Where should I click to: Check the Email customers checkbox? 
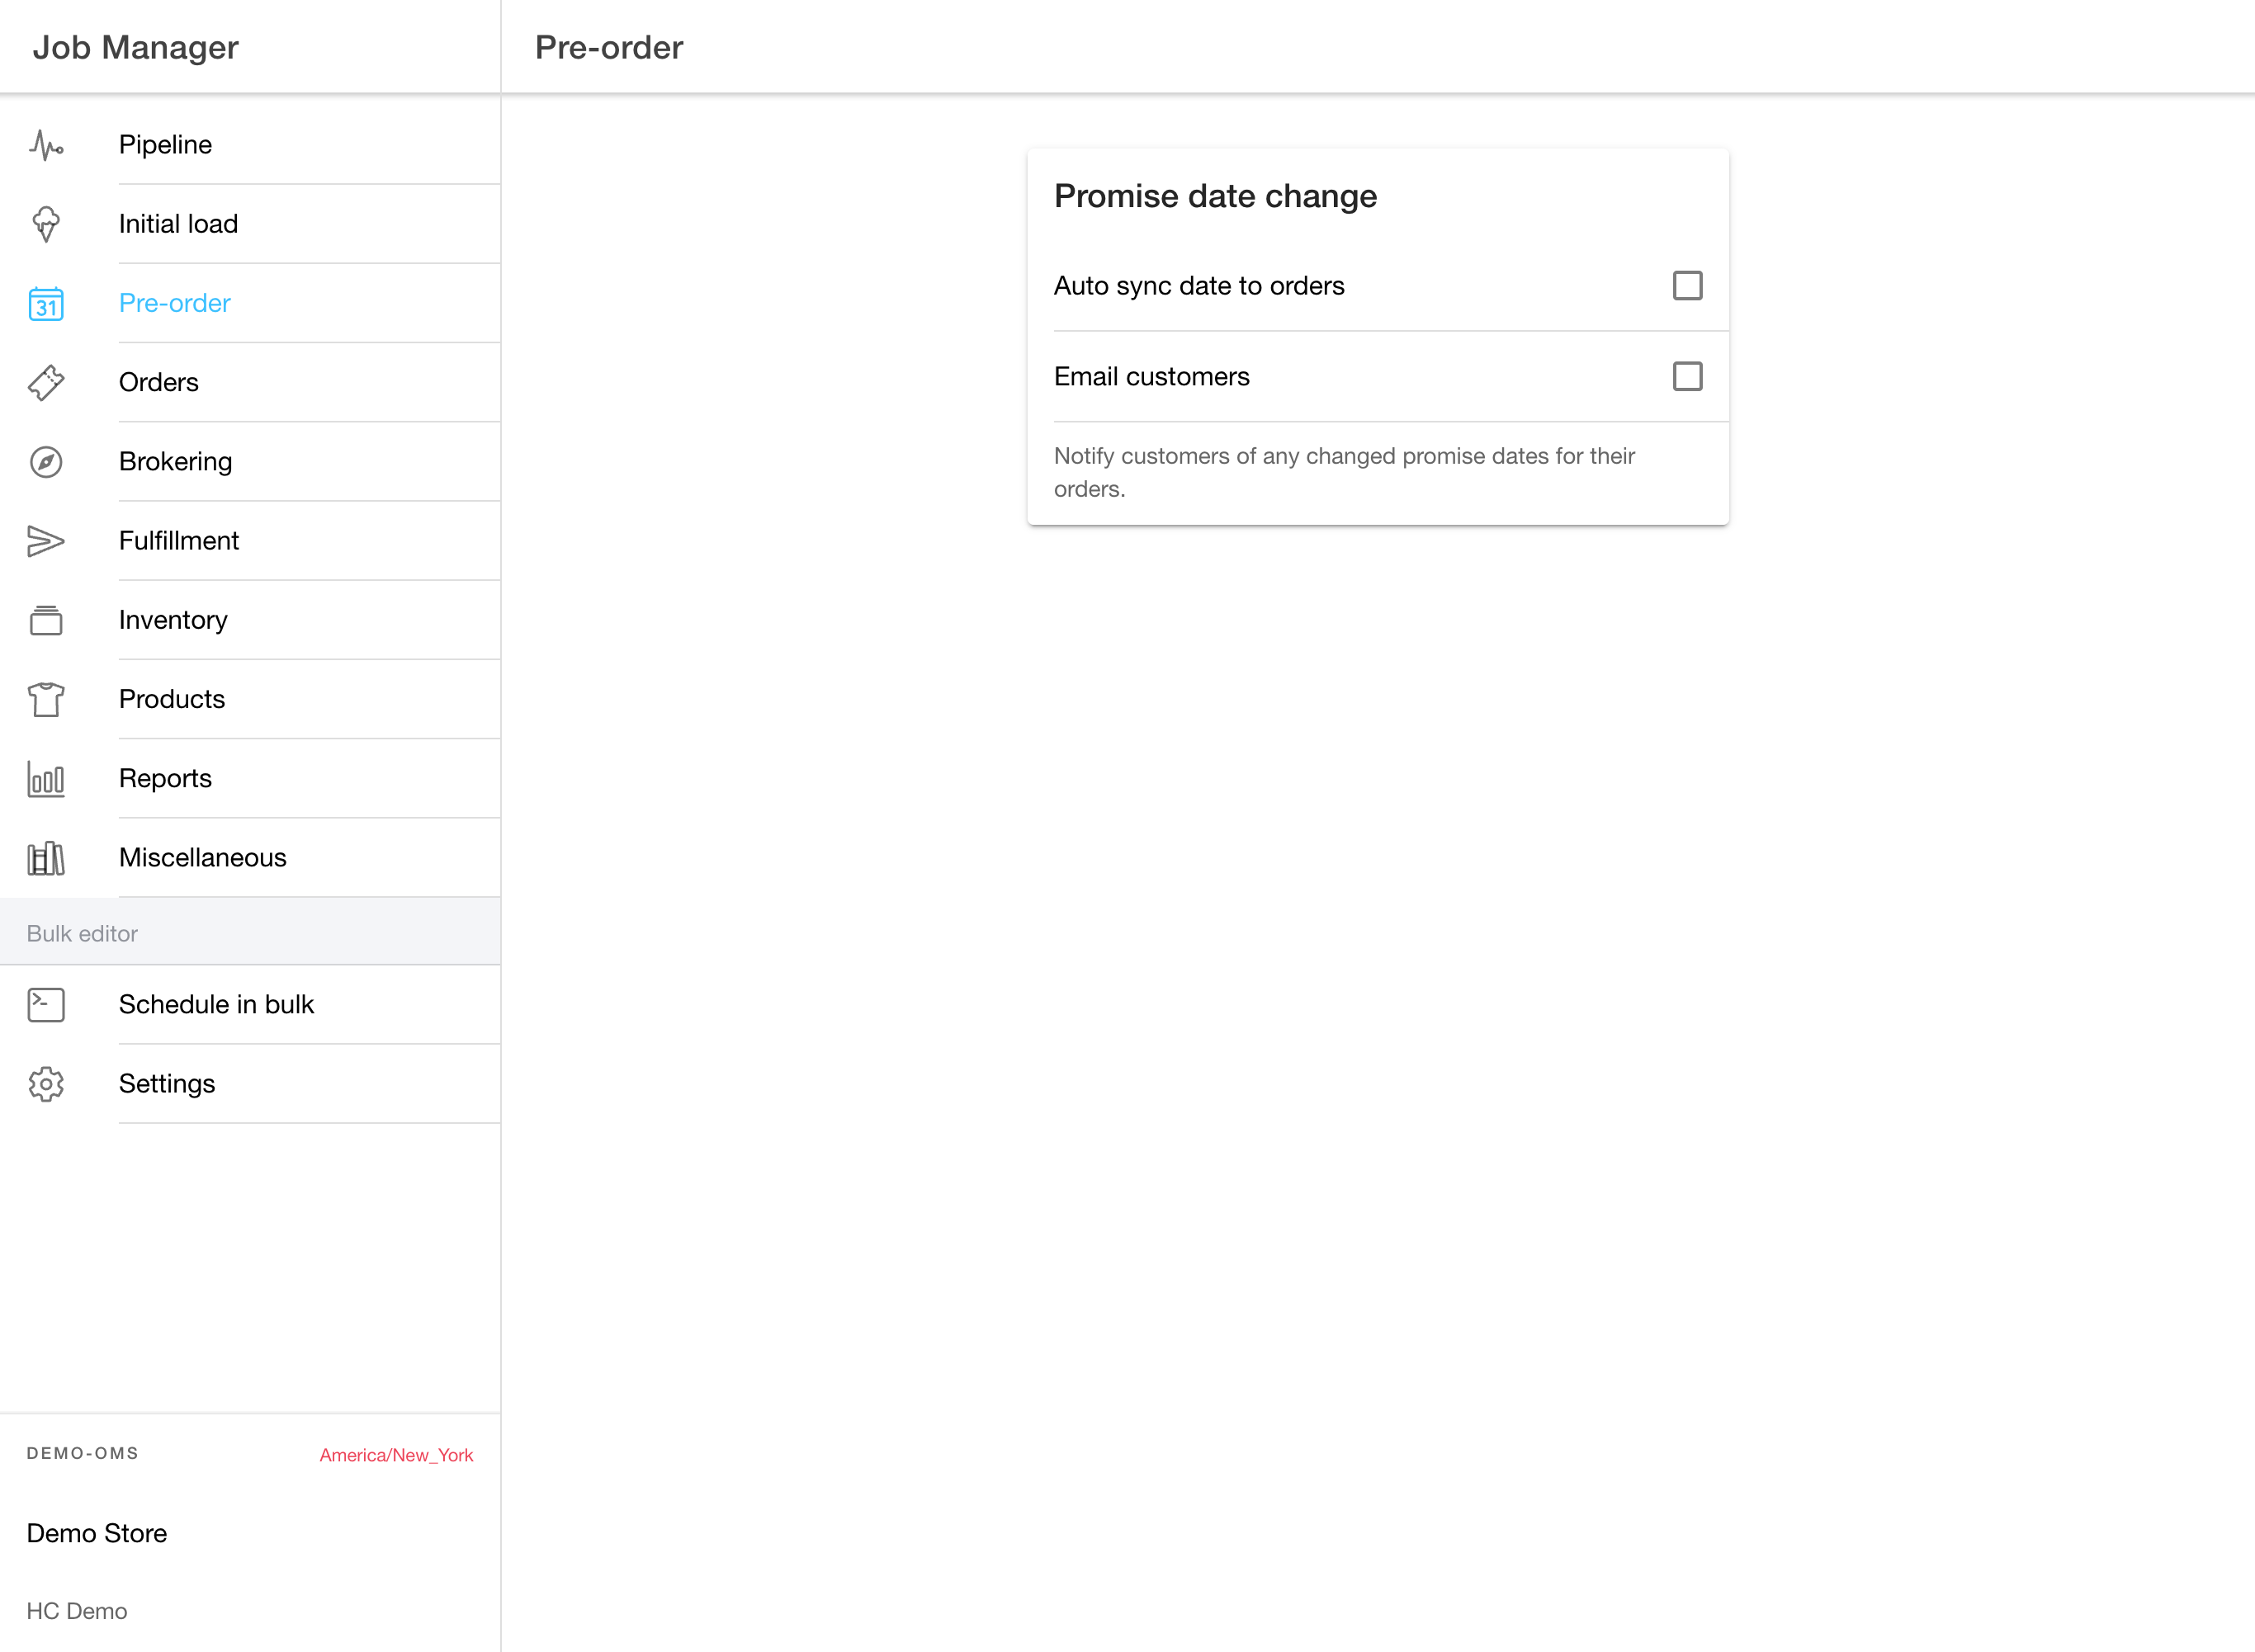click(x=1687, y=376)
